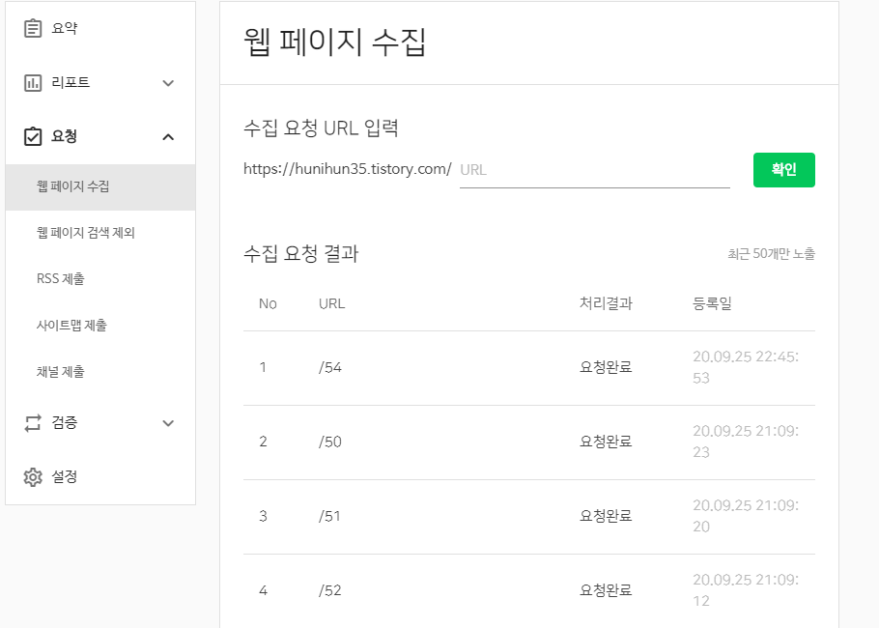Image resolution: width=879 pixels, height=628 pixels.
Task: Click 요청완료 status in row 2
Action: coord(606,442)
